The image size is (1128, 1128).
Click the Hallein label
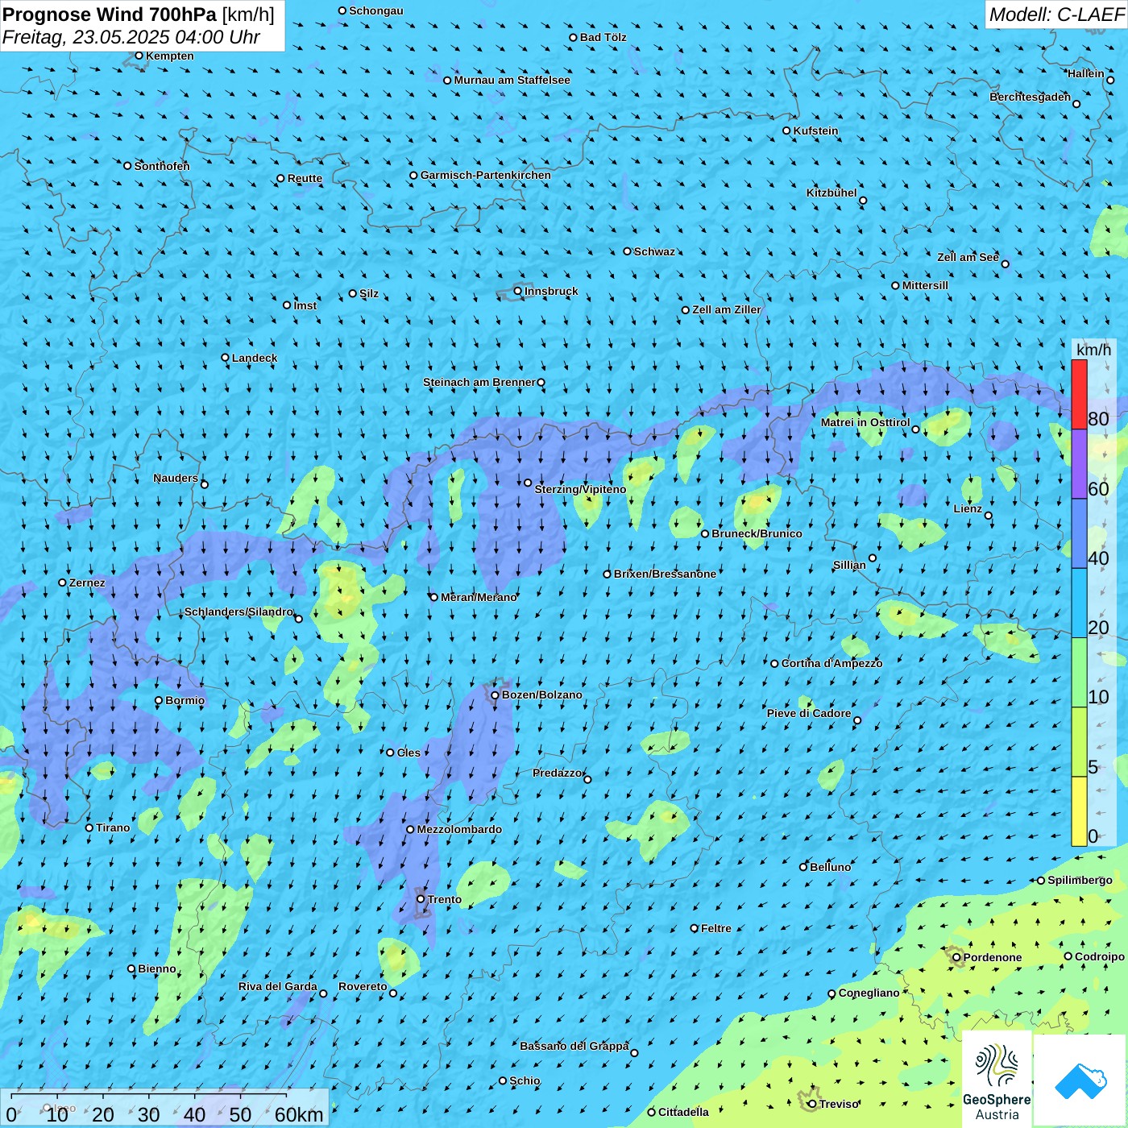(x=1086, y=73)
